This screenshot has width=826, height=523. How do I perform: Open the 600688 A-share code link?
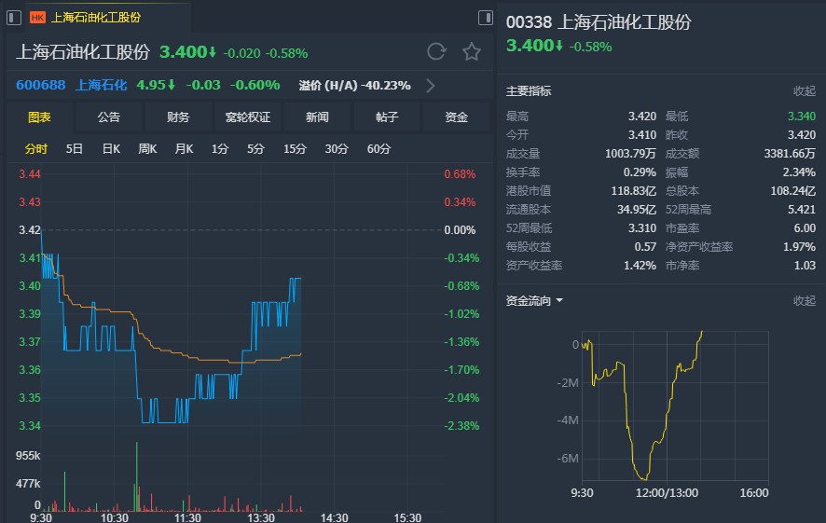[x=41, y=85]
